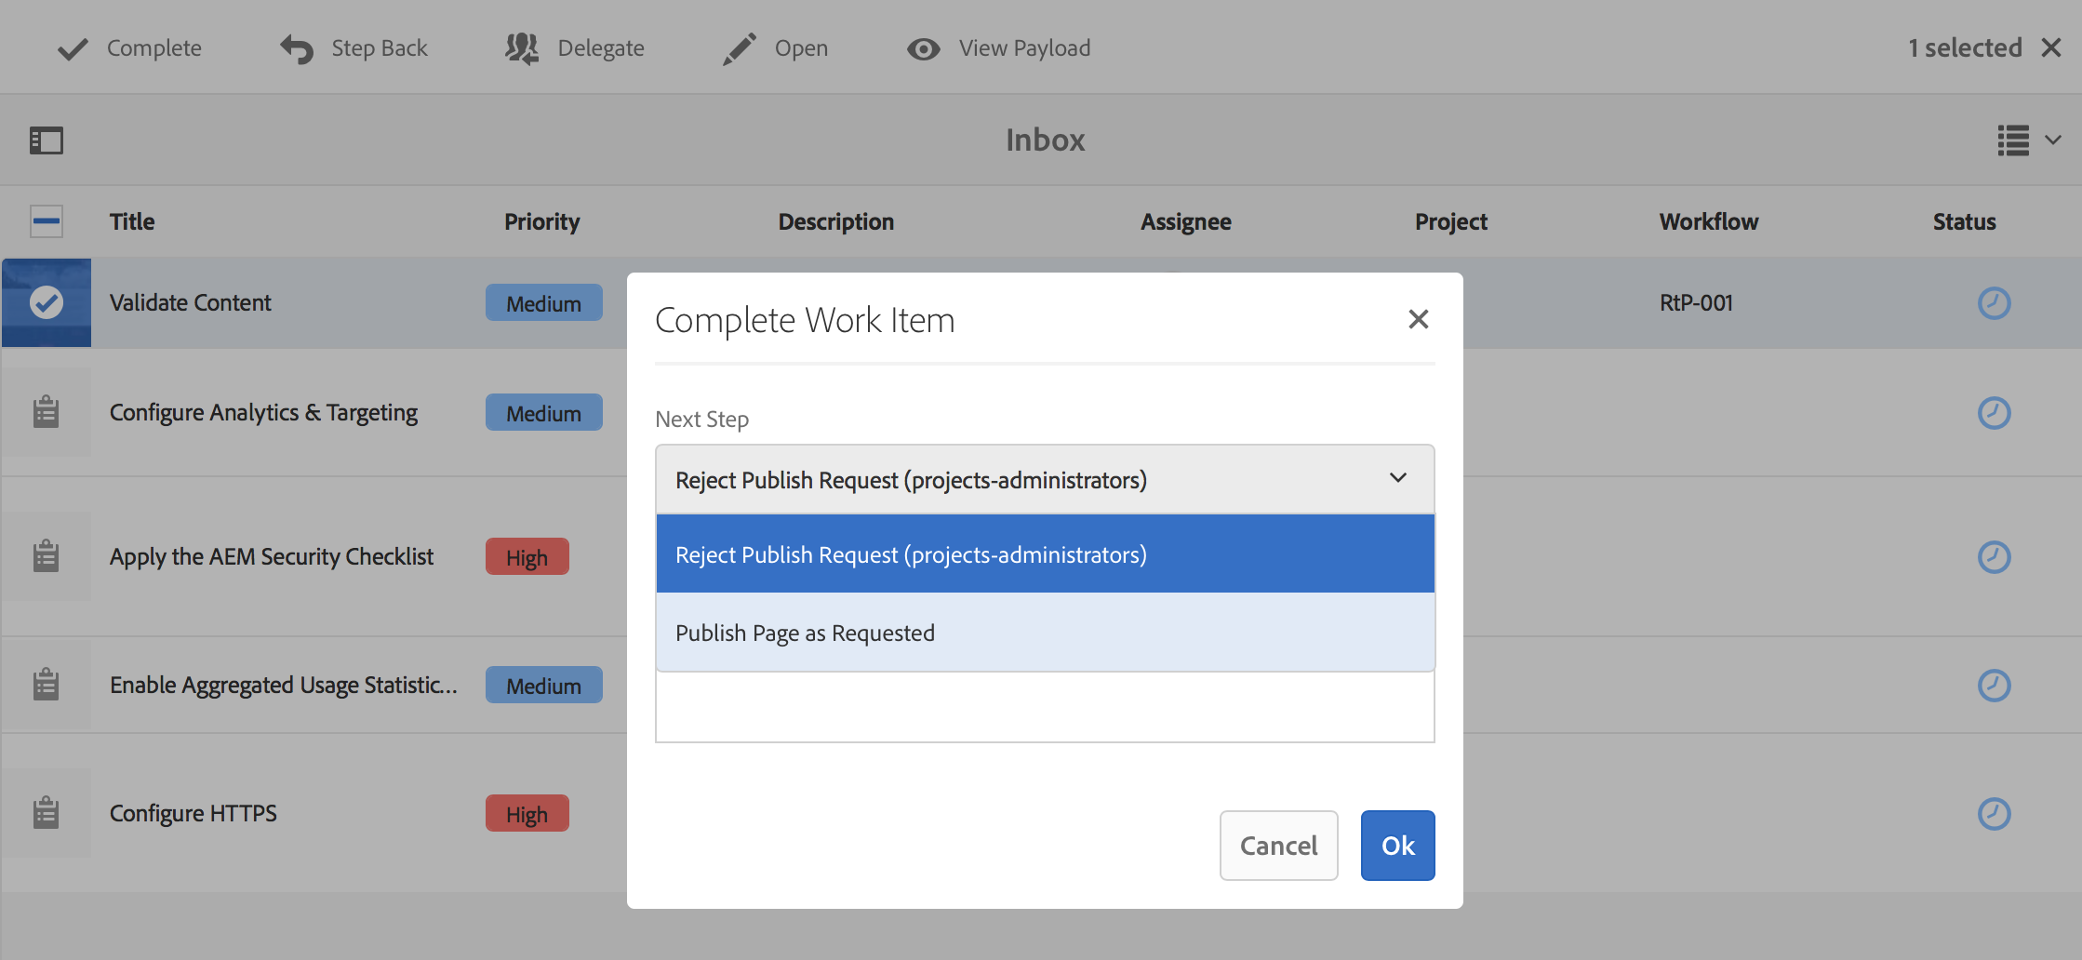The height and width of the screenshot is (960, 2082).
Task: Click the Configure HTTPS task clipboard icon
Action: tap(47, 813)
